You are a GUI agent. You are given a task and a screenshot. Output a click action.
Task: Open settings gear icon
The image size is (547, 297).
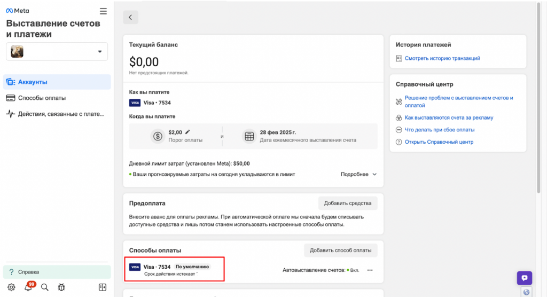tap(11, 287)
